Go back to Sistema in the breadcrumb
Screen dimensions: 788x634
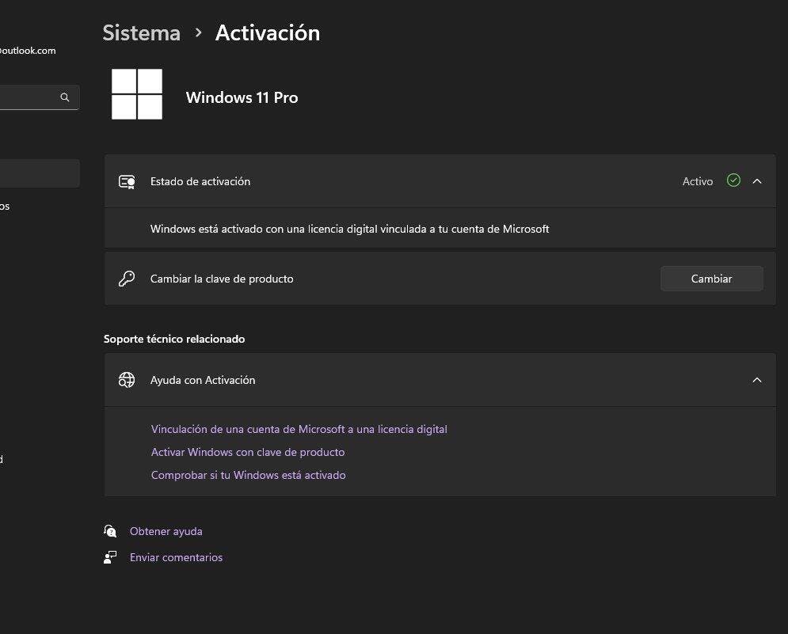[141, 33]
